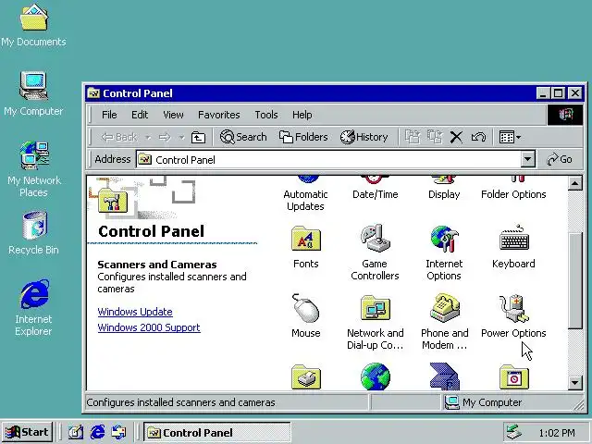Select the Date/Time item
Viewport: 592px width, 444px height.
point(375,194)
